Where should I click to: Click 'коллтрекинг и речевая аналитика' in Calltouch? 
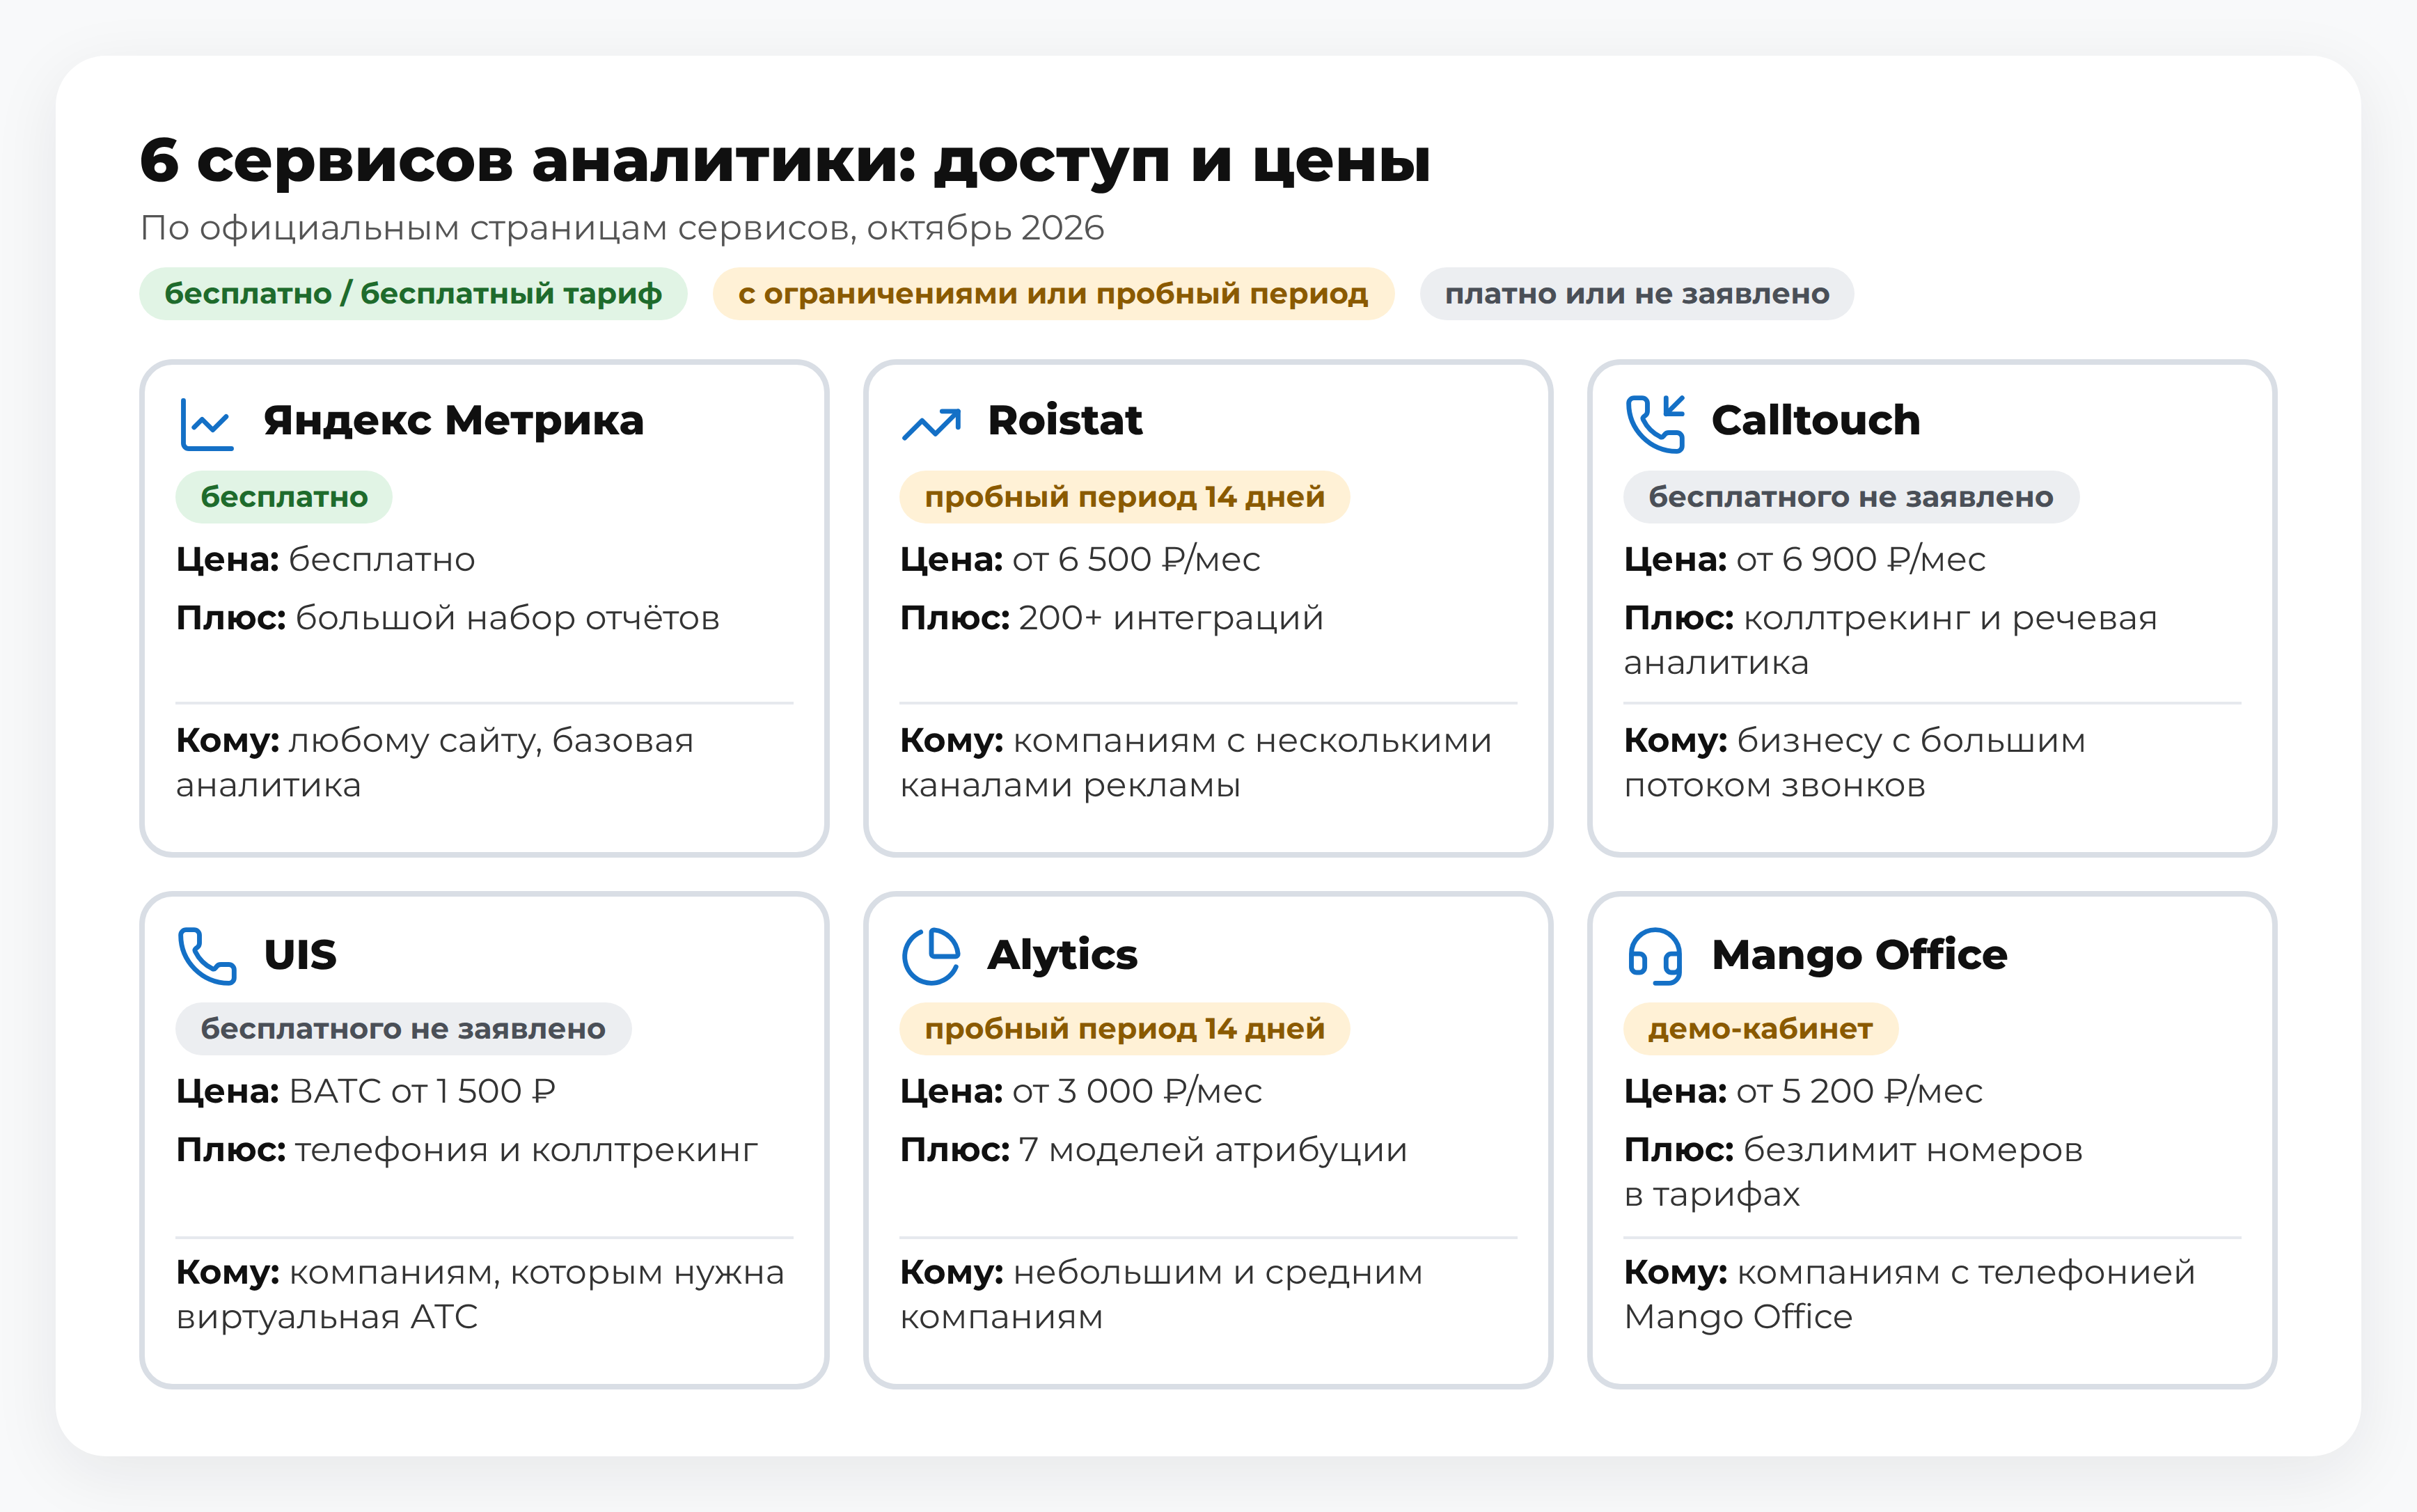point(1890,641)
